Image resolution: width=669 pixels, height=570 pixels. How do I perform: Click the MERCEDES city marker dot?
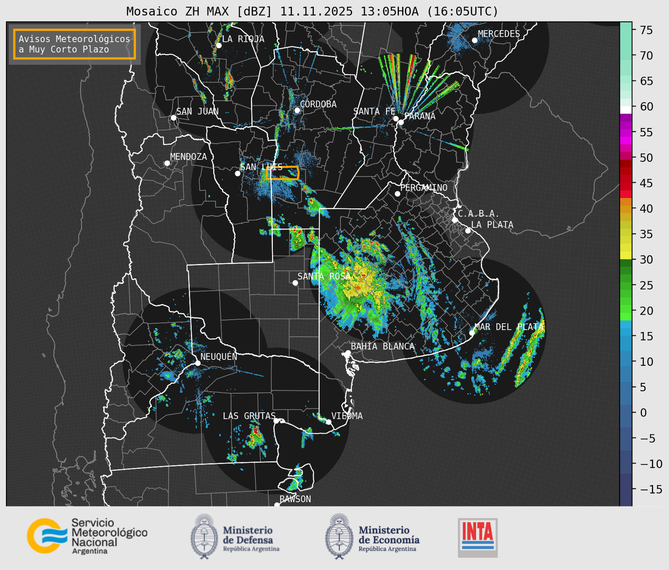coord(474,40)
